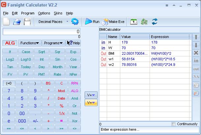Screen dimensions: 201x135
Task: Create a new blank file
Action: click(x=6, y=22)
